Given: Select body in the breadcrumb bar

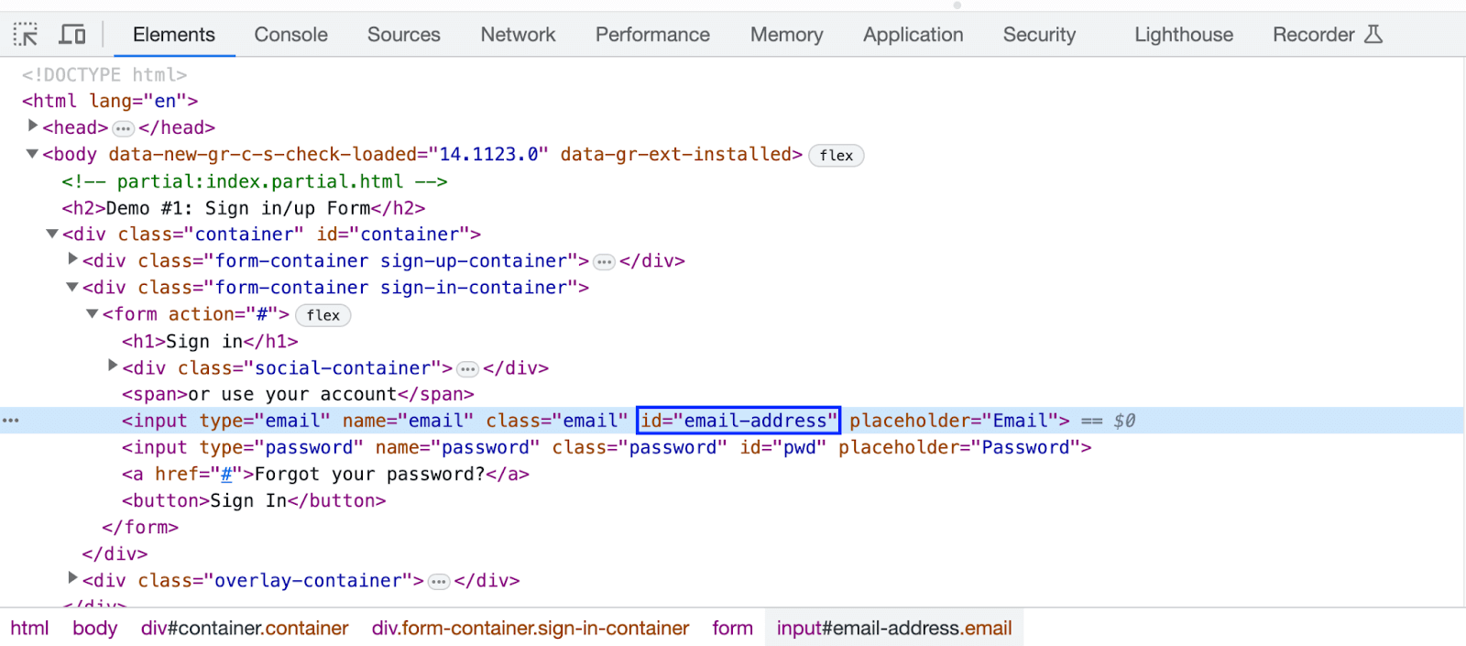Looking at the screenshot, I should 95,629.
